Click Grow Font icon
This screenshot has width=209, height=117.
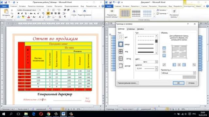pyautogui.click(x=40, y=17)
